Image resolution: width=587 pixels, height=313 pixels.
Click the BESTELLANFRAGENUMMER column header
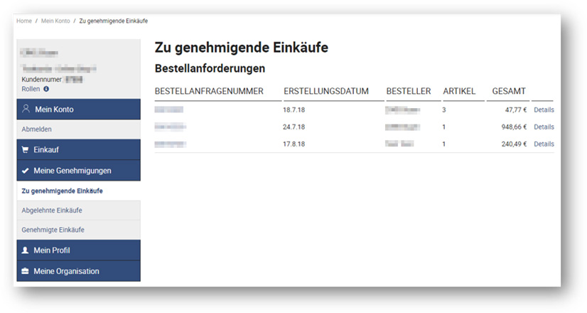(x=209, y=91)
